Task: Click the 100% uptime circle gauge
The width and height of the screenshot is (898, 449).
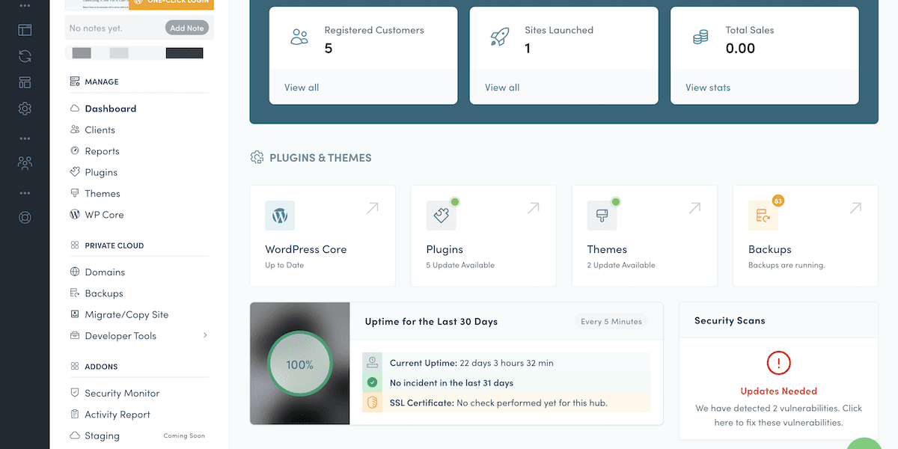Action: tap(299, 365)
